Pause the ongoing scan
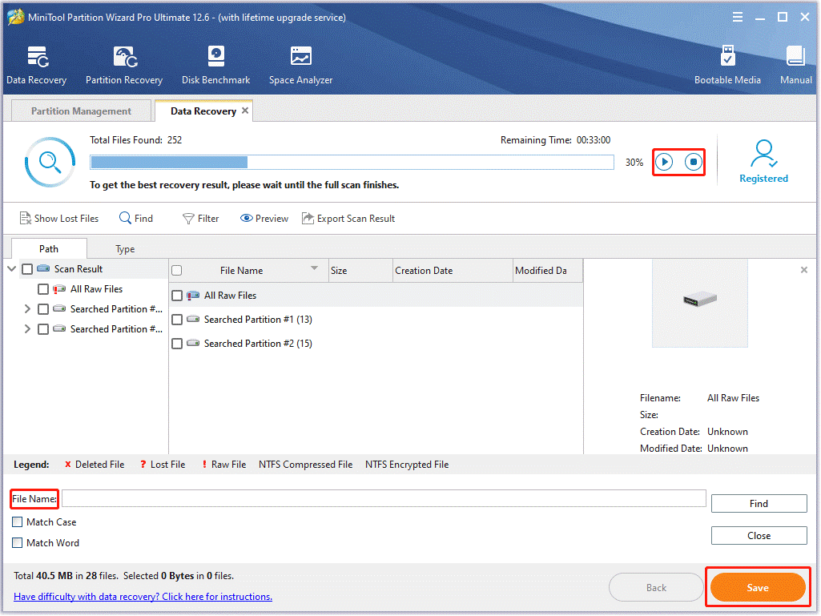 coord(664,162)
